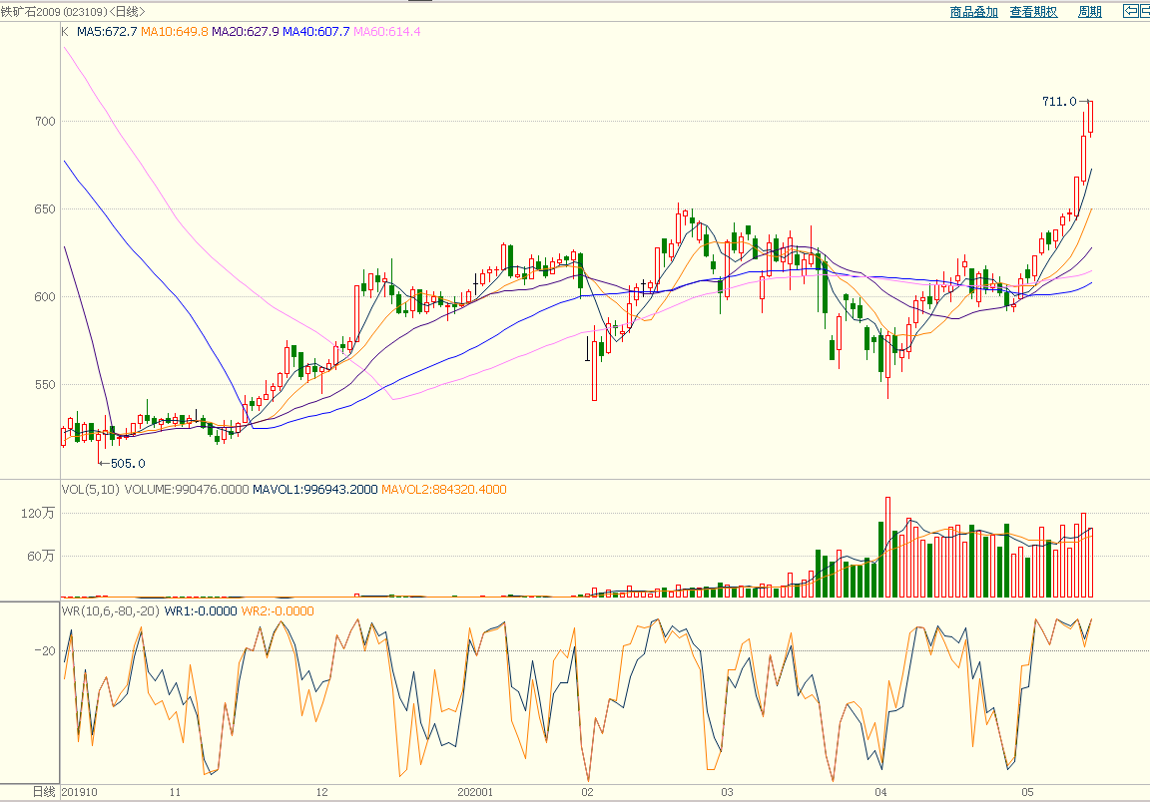Click the forward arrow icon at top right
The height and width of the screenshot is (802, 1150).
coord(1146,11)
